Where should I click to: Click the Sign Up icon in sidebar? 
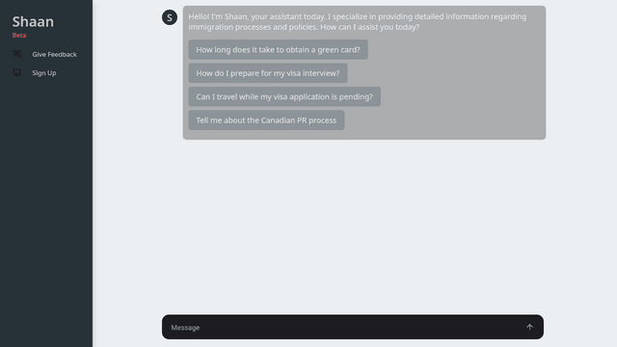click(x=17, y=72)
